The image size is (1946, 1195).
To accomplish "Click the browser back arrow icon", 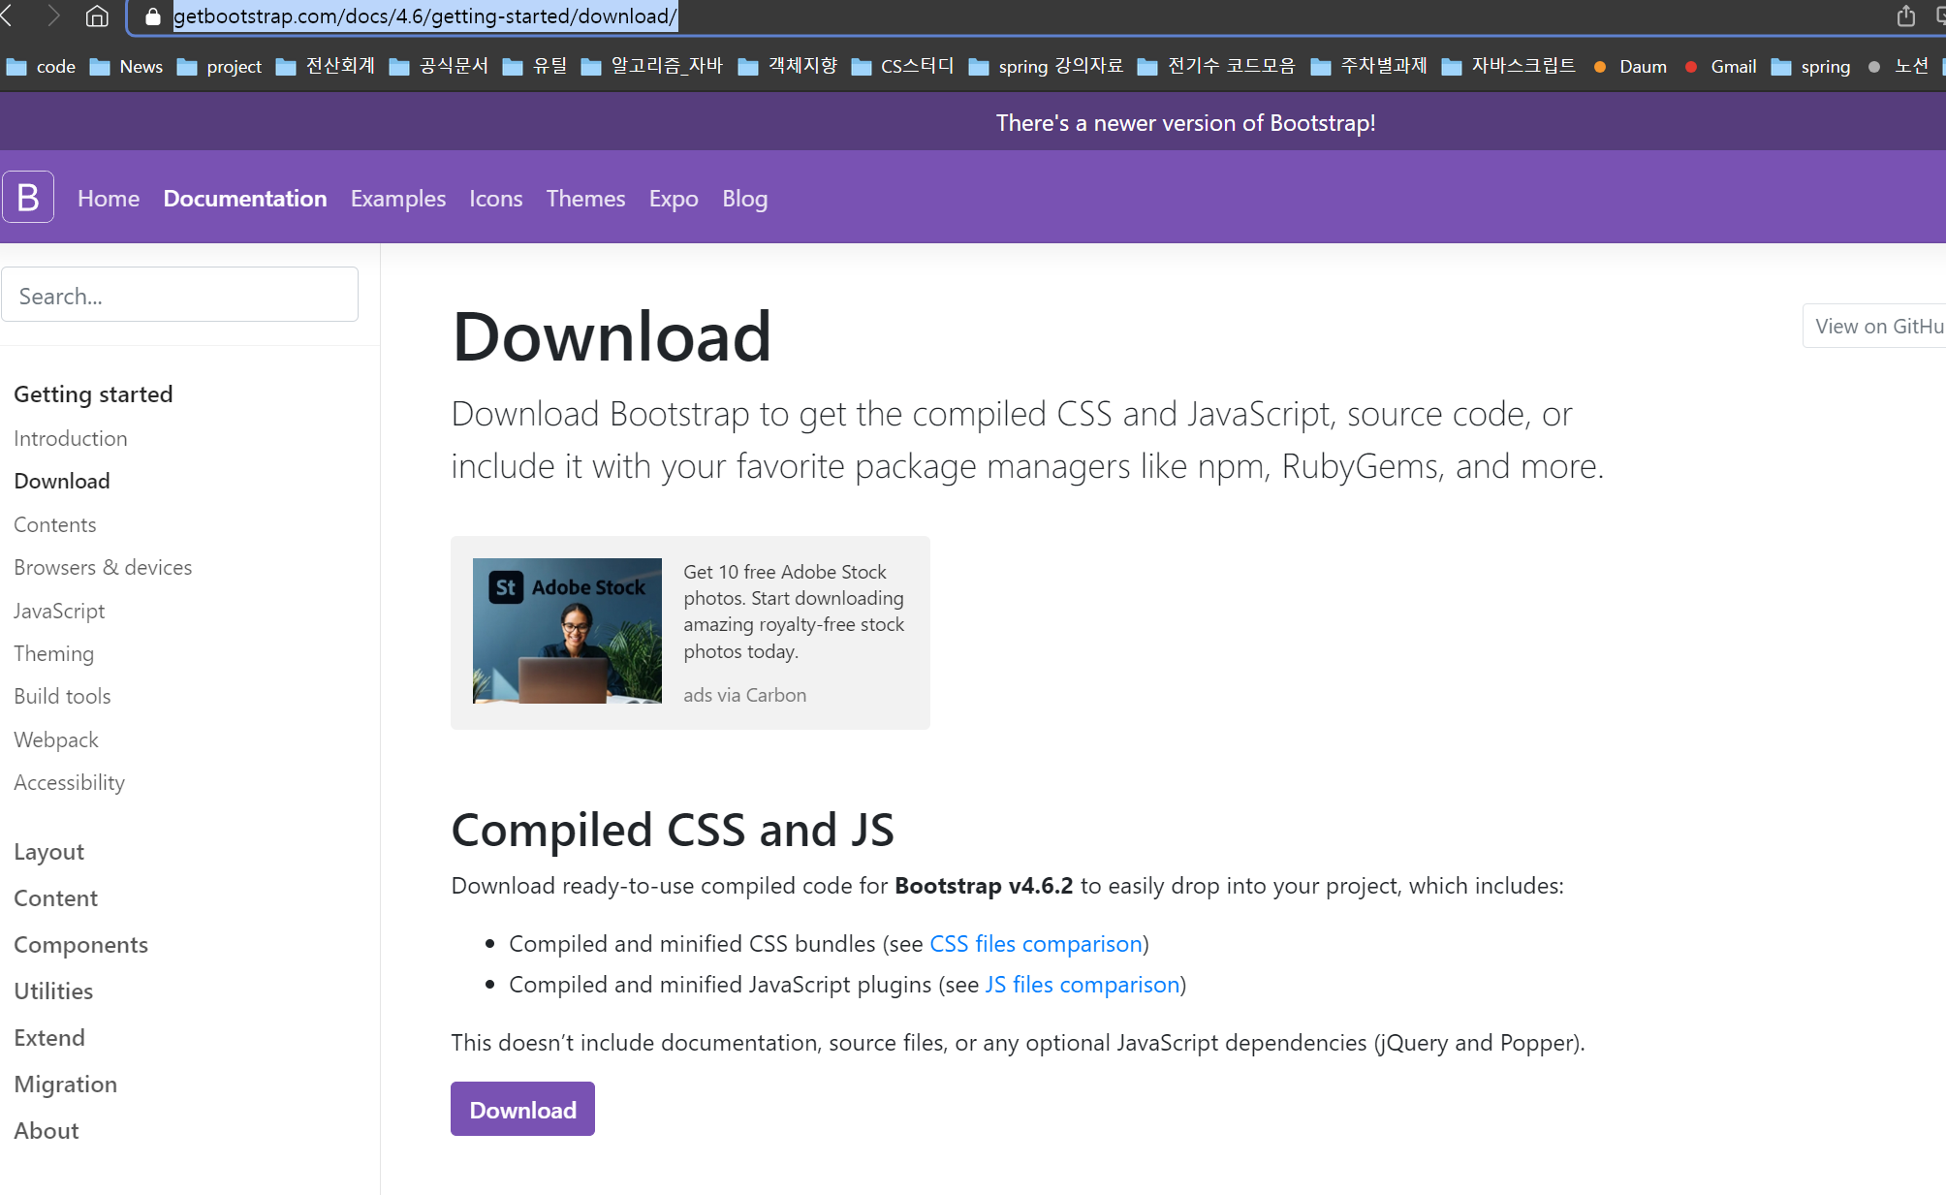I will point(7,16).
